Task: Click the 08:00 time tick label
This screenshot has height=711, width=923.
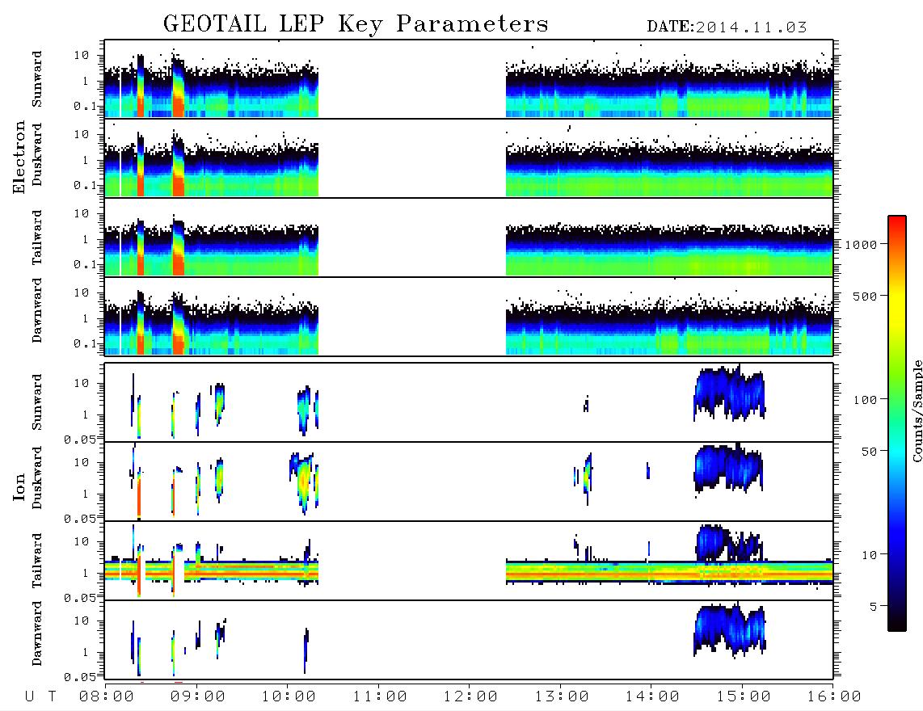Action: 107,697
